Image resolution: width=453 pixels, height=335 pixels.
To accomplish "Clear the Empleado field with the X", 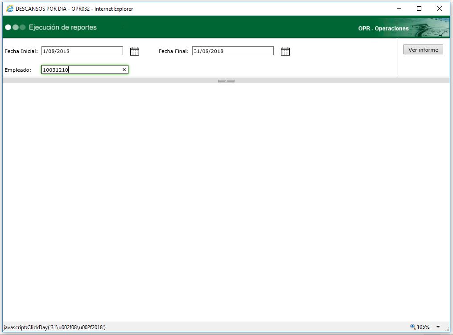I will (124, 69).
